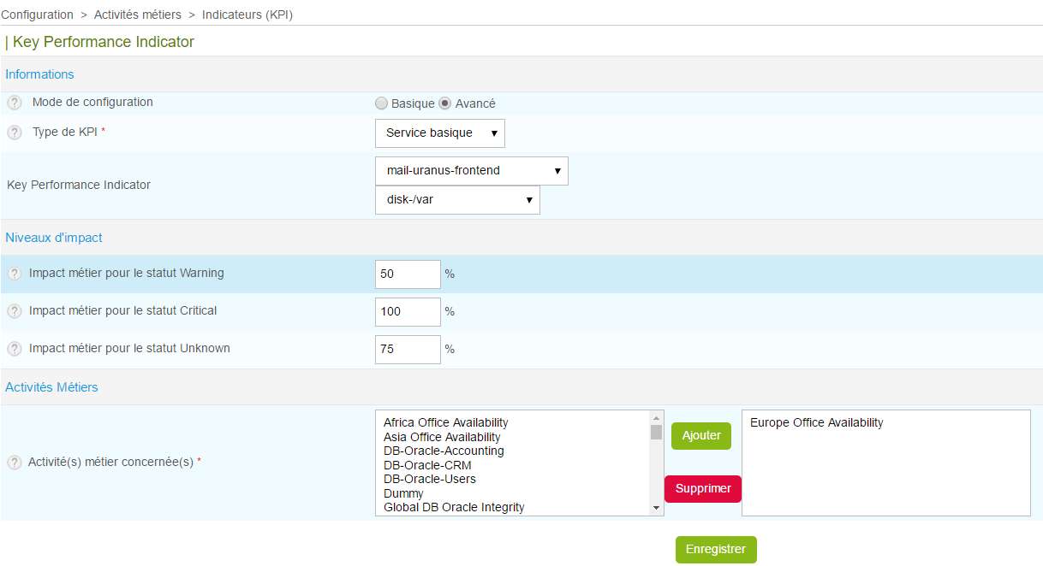Open help for Unknown status impact
The width and height of the screenshot is (1043, 566).
tap(15, 349)
